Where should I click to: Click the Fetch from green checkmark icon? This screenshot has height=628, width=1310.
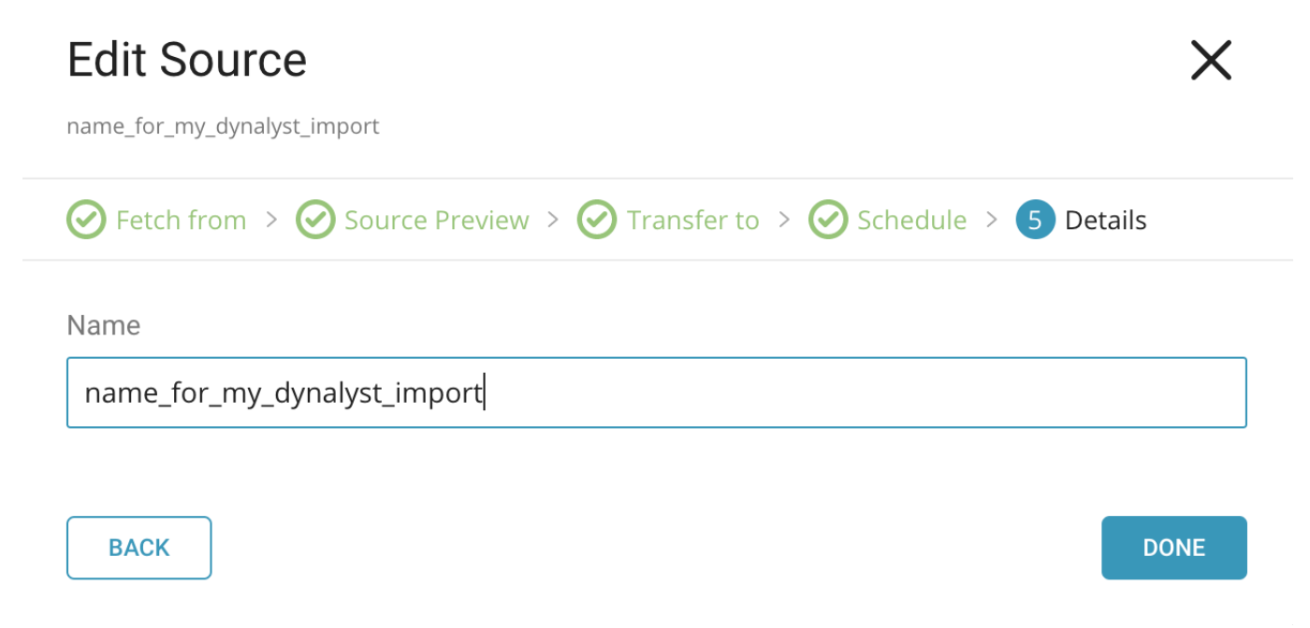(86, 221)
